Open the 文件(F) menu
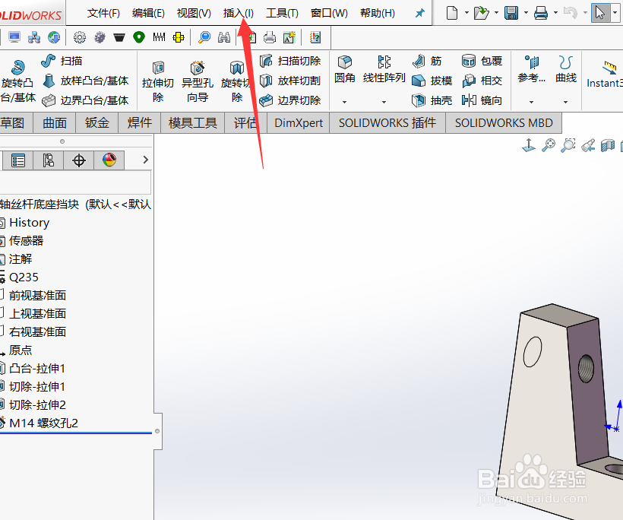 pos(103,13)
